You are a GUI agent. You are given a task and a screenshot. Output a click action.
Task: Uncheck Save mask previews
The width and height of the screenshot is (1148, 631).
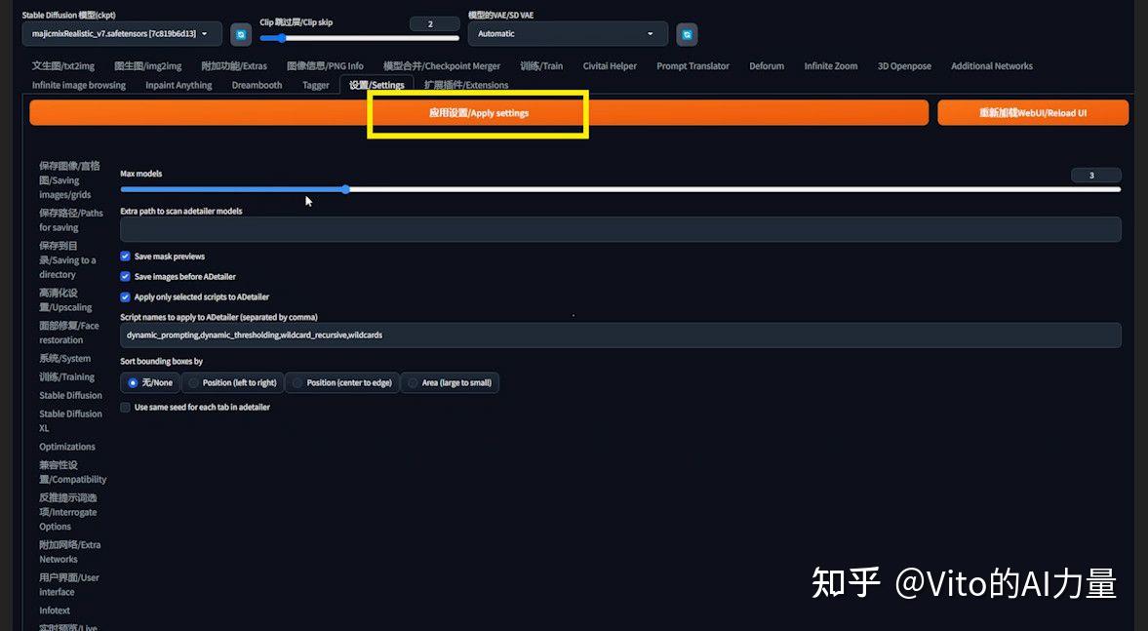pyautogui.click(x=125, y=256)
